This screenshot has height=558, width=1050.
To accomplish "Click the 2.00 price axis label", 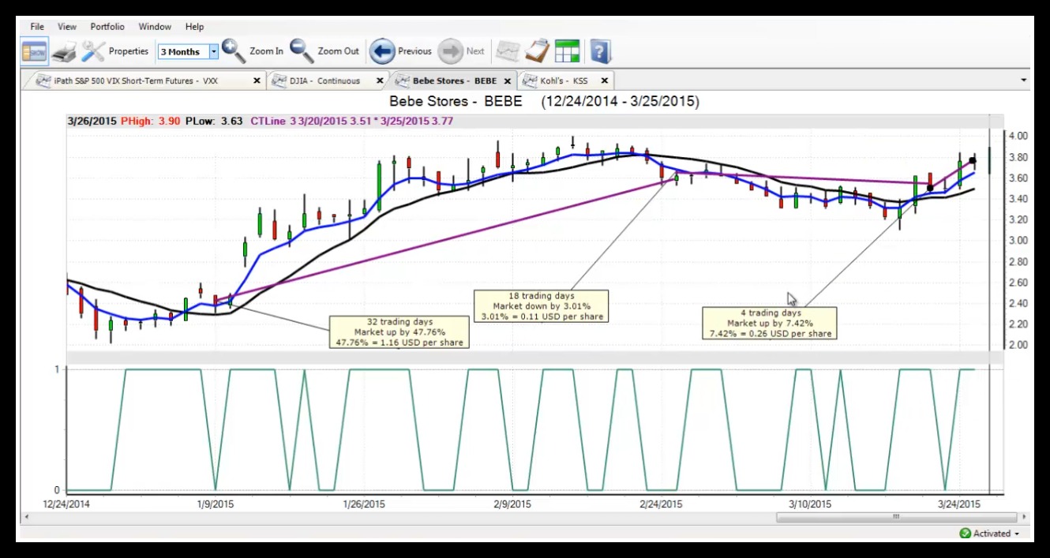I will tap(1018, 345).
